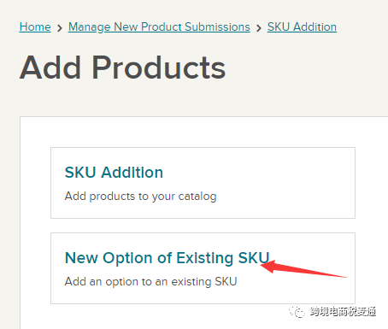Screen dimensions: 388x329
Task: Click the Add Products page heading
Action: coord(122,68)
